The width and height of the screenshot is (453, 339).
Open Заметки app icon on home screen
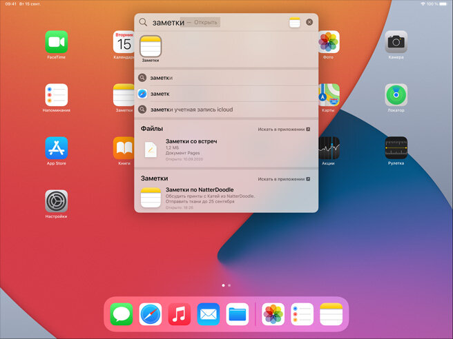click(x=124, y=95)
